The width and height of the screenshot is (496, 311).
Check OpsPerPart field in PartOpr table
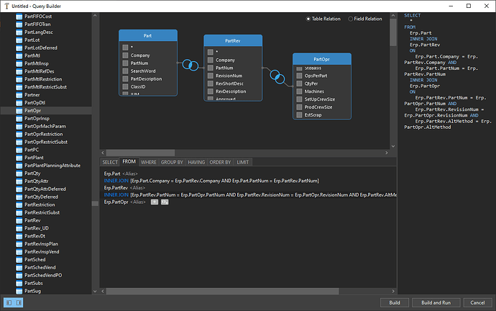299,76
